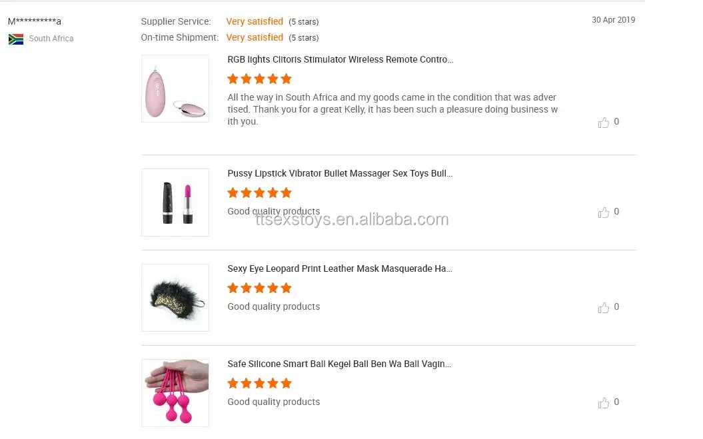
Task: Open Pussy Lipstick Vibrator Bullet Massager link
Action: click(x=340, y=173)
